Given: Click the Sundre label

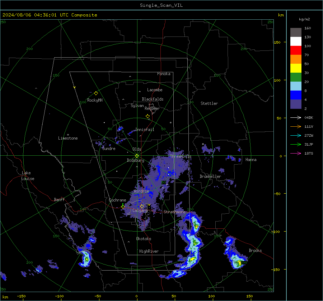Looking at the screenshot, I should pyautogui.click(x=109, y=149).
